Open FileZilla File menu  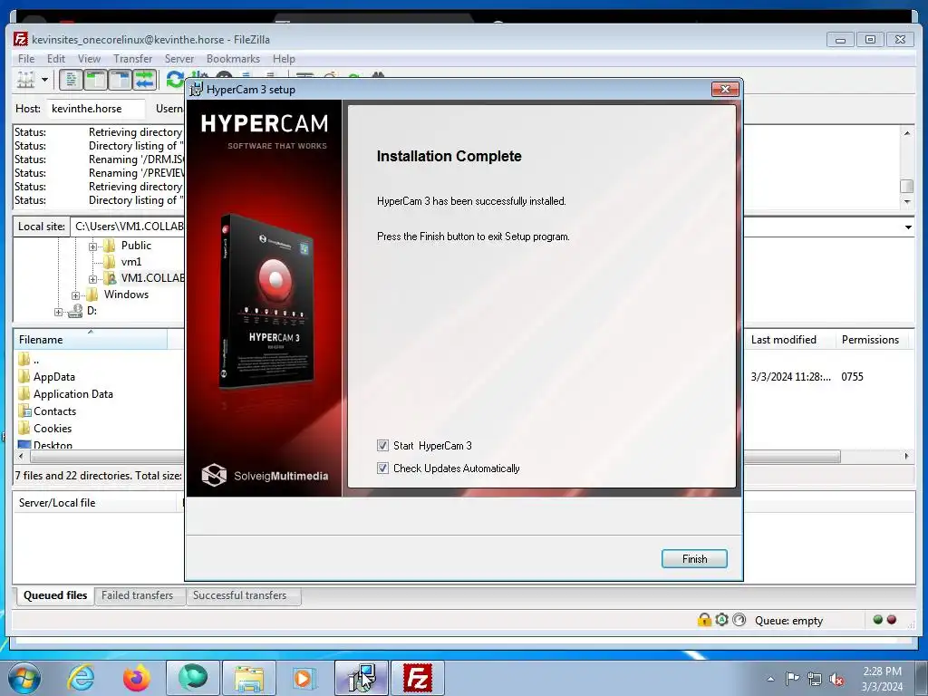pyautogui.click(x=26, y=59)
